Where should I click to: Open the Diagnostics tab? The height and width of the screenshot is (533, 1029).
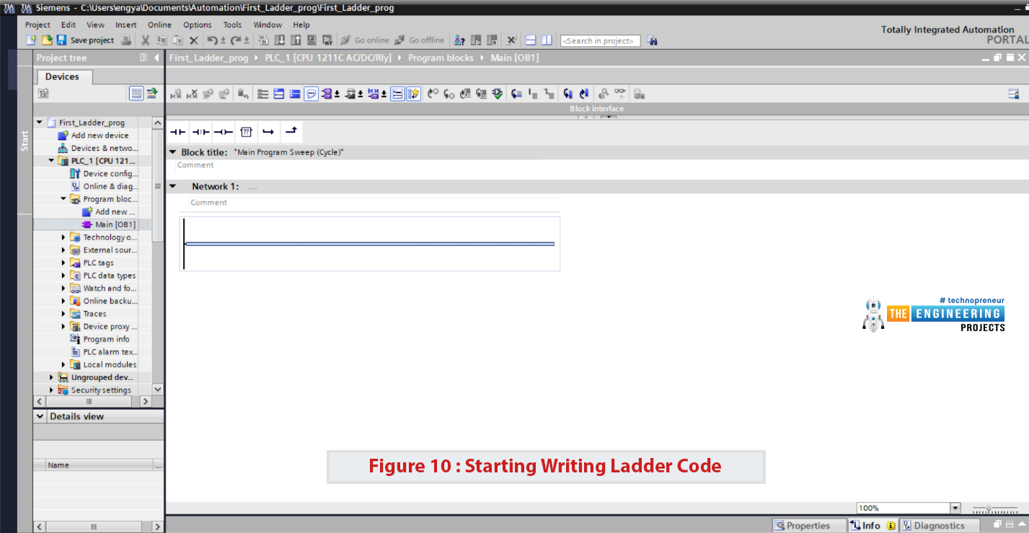point(940,525)
